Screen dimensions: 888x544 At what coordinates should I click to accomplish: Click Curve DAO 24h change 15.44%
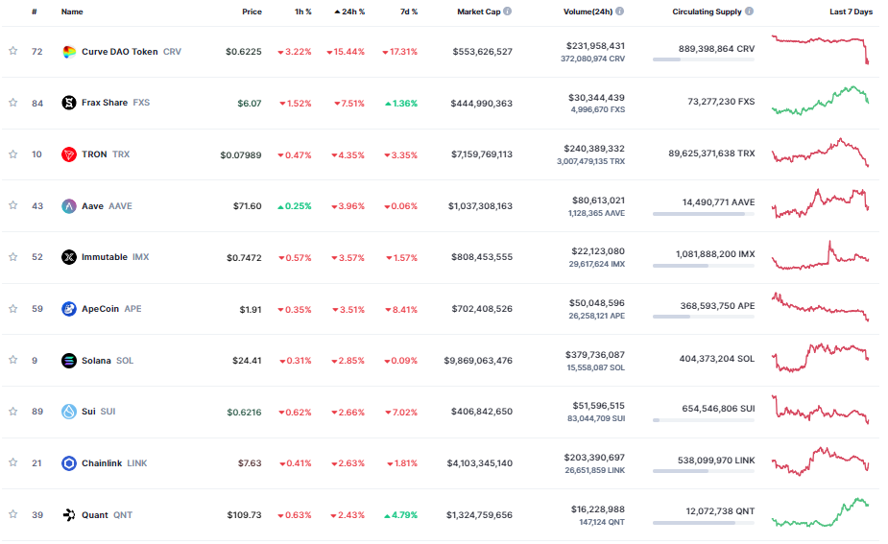[346, 52]
